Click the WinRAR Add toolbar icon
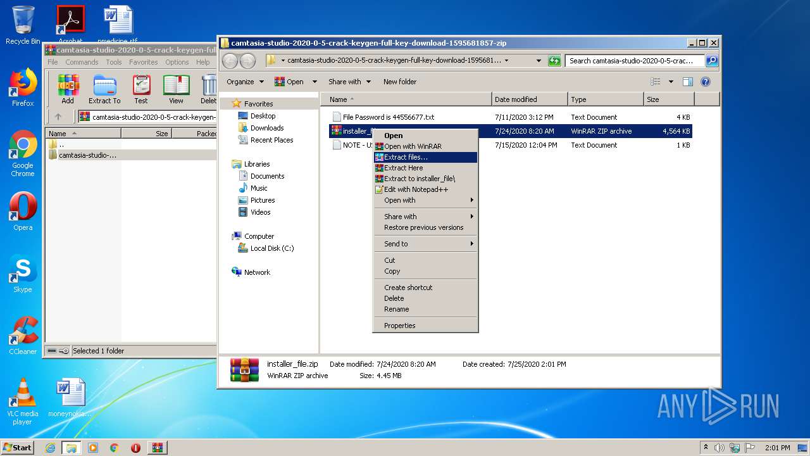Viewport: 810px width, 456px height. [68, 89]
